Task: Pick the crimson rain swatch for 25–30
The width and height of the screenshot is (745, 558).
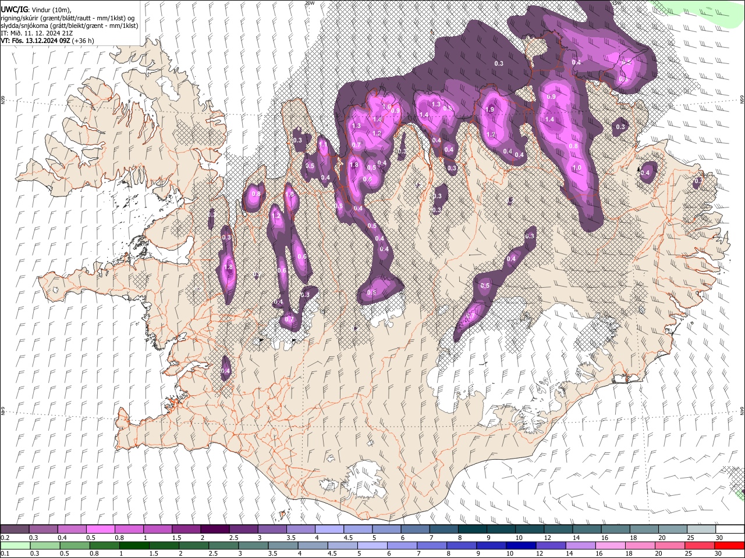Action: click(700, 545)
